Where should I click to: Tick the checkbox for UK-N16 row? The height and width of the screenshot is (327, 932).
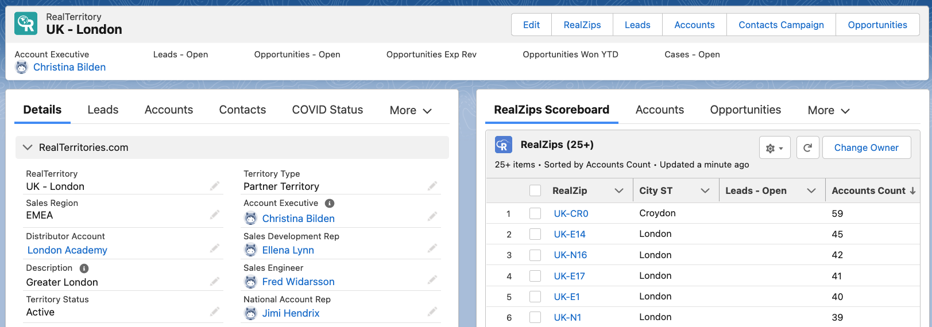pyautogui.click(x=535, y=255)
